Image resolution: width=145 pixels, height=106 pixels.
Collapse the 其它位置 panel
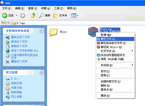click(41, 72)
